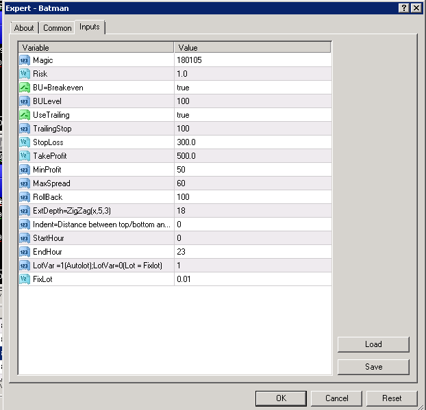Click the ExtDepth=ZigZag(x,5,3) variable name
This screenshot has width=426, height=410.
coord(72,211)
